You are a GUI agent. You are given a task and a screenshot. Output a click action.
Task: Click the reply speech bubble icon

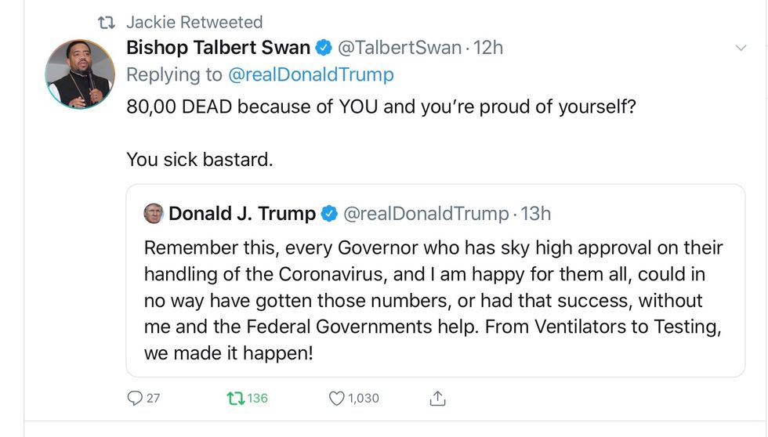[135, 399]
